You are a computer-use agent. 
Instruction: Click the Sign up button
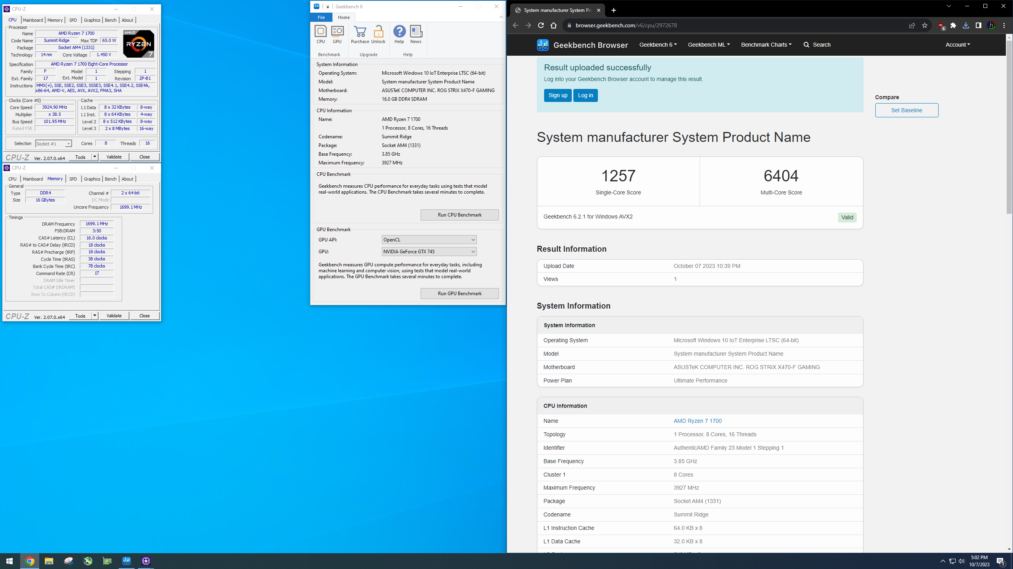coord(558,95)
